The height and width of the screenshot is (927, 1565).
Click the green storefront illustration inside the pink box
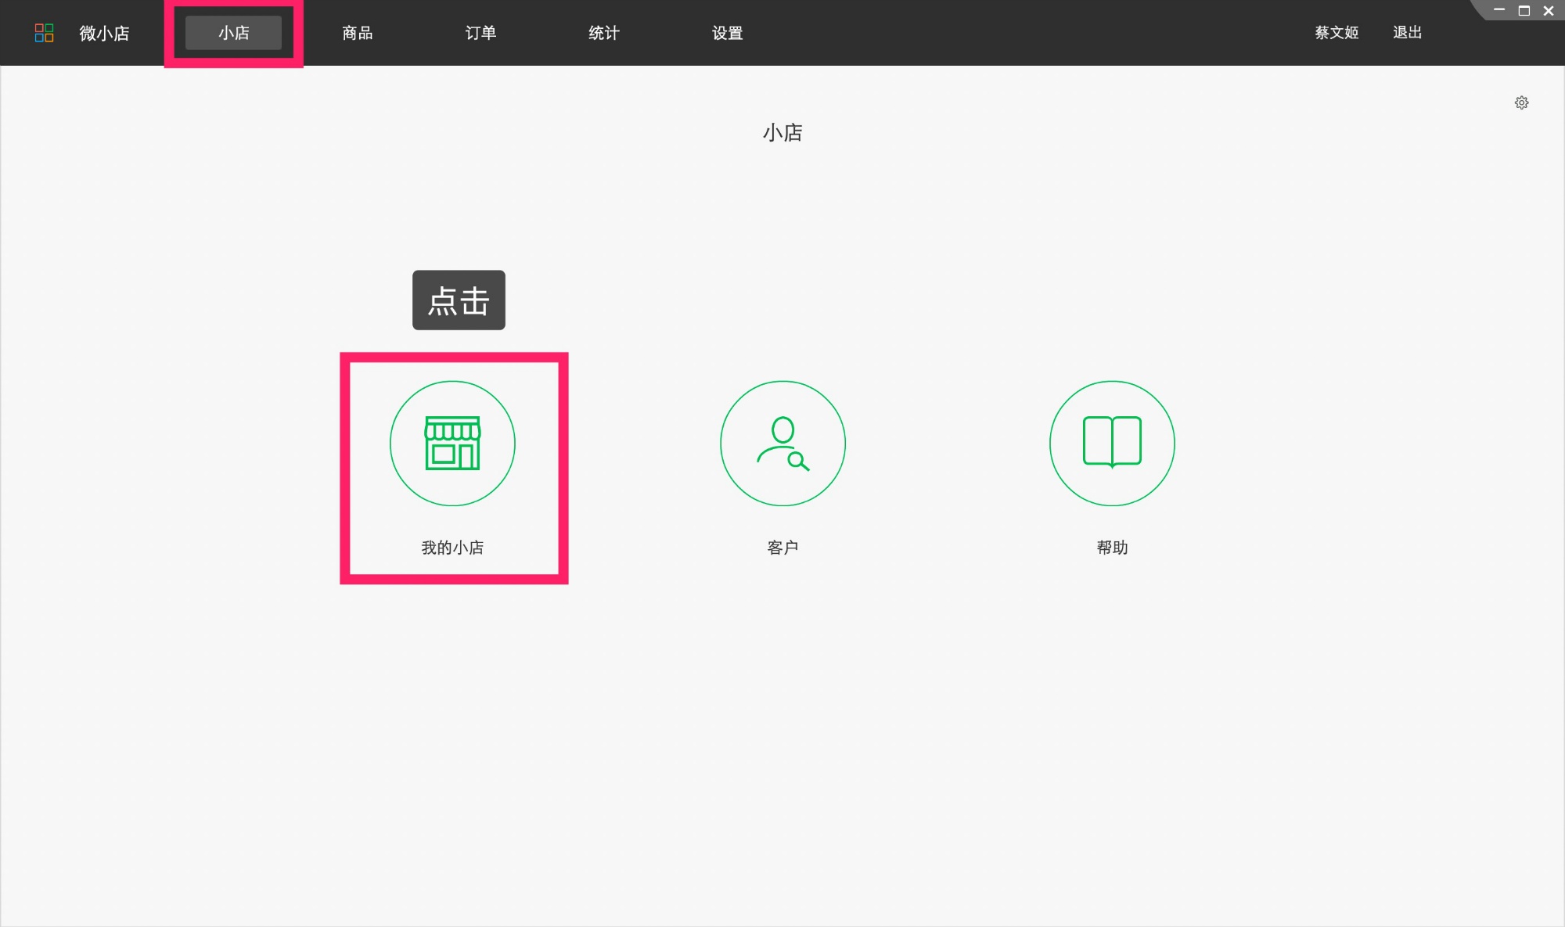452,443
